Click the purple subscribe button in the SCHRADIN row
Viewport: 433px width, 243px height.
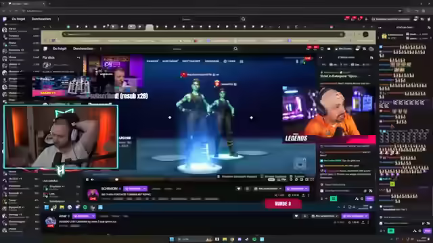[298, 189]
